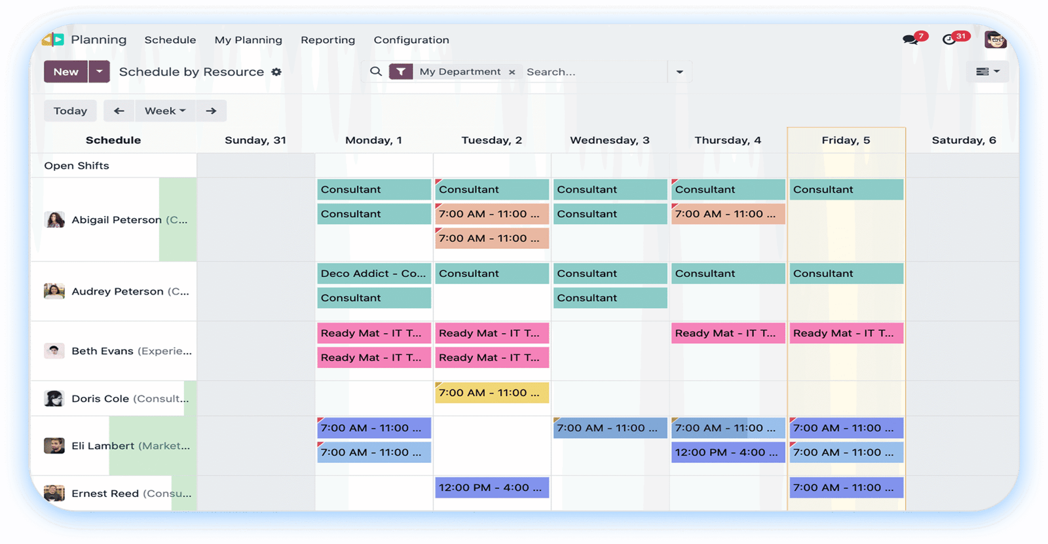Remove the My Department filter
1048x544 pixels.
tap(512, 72)
